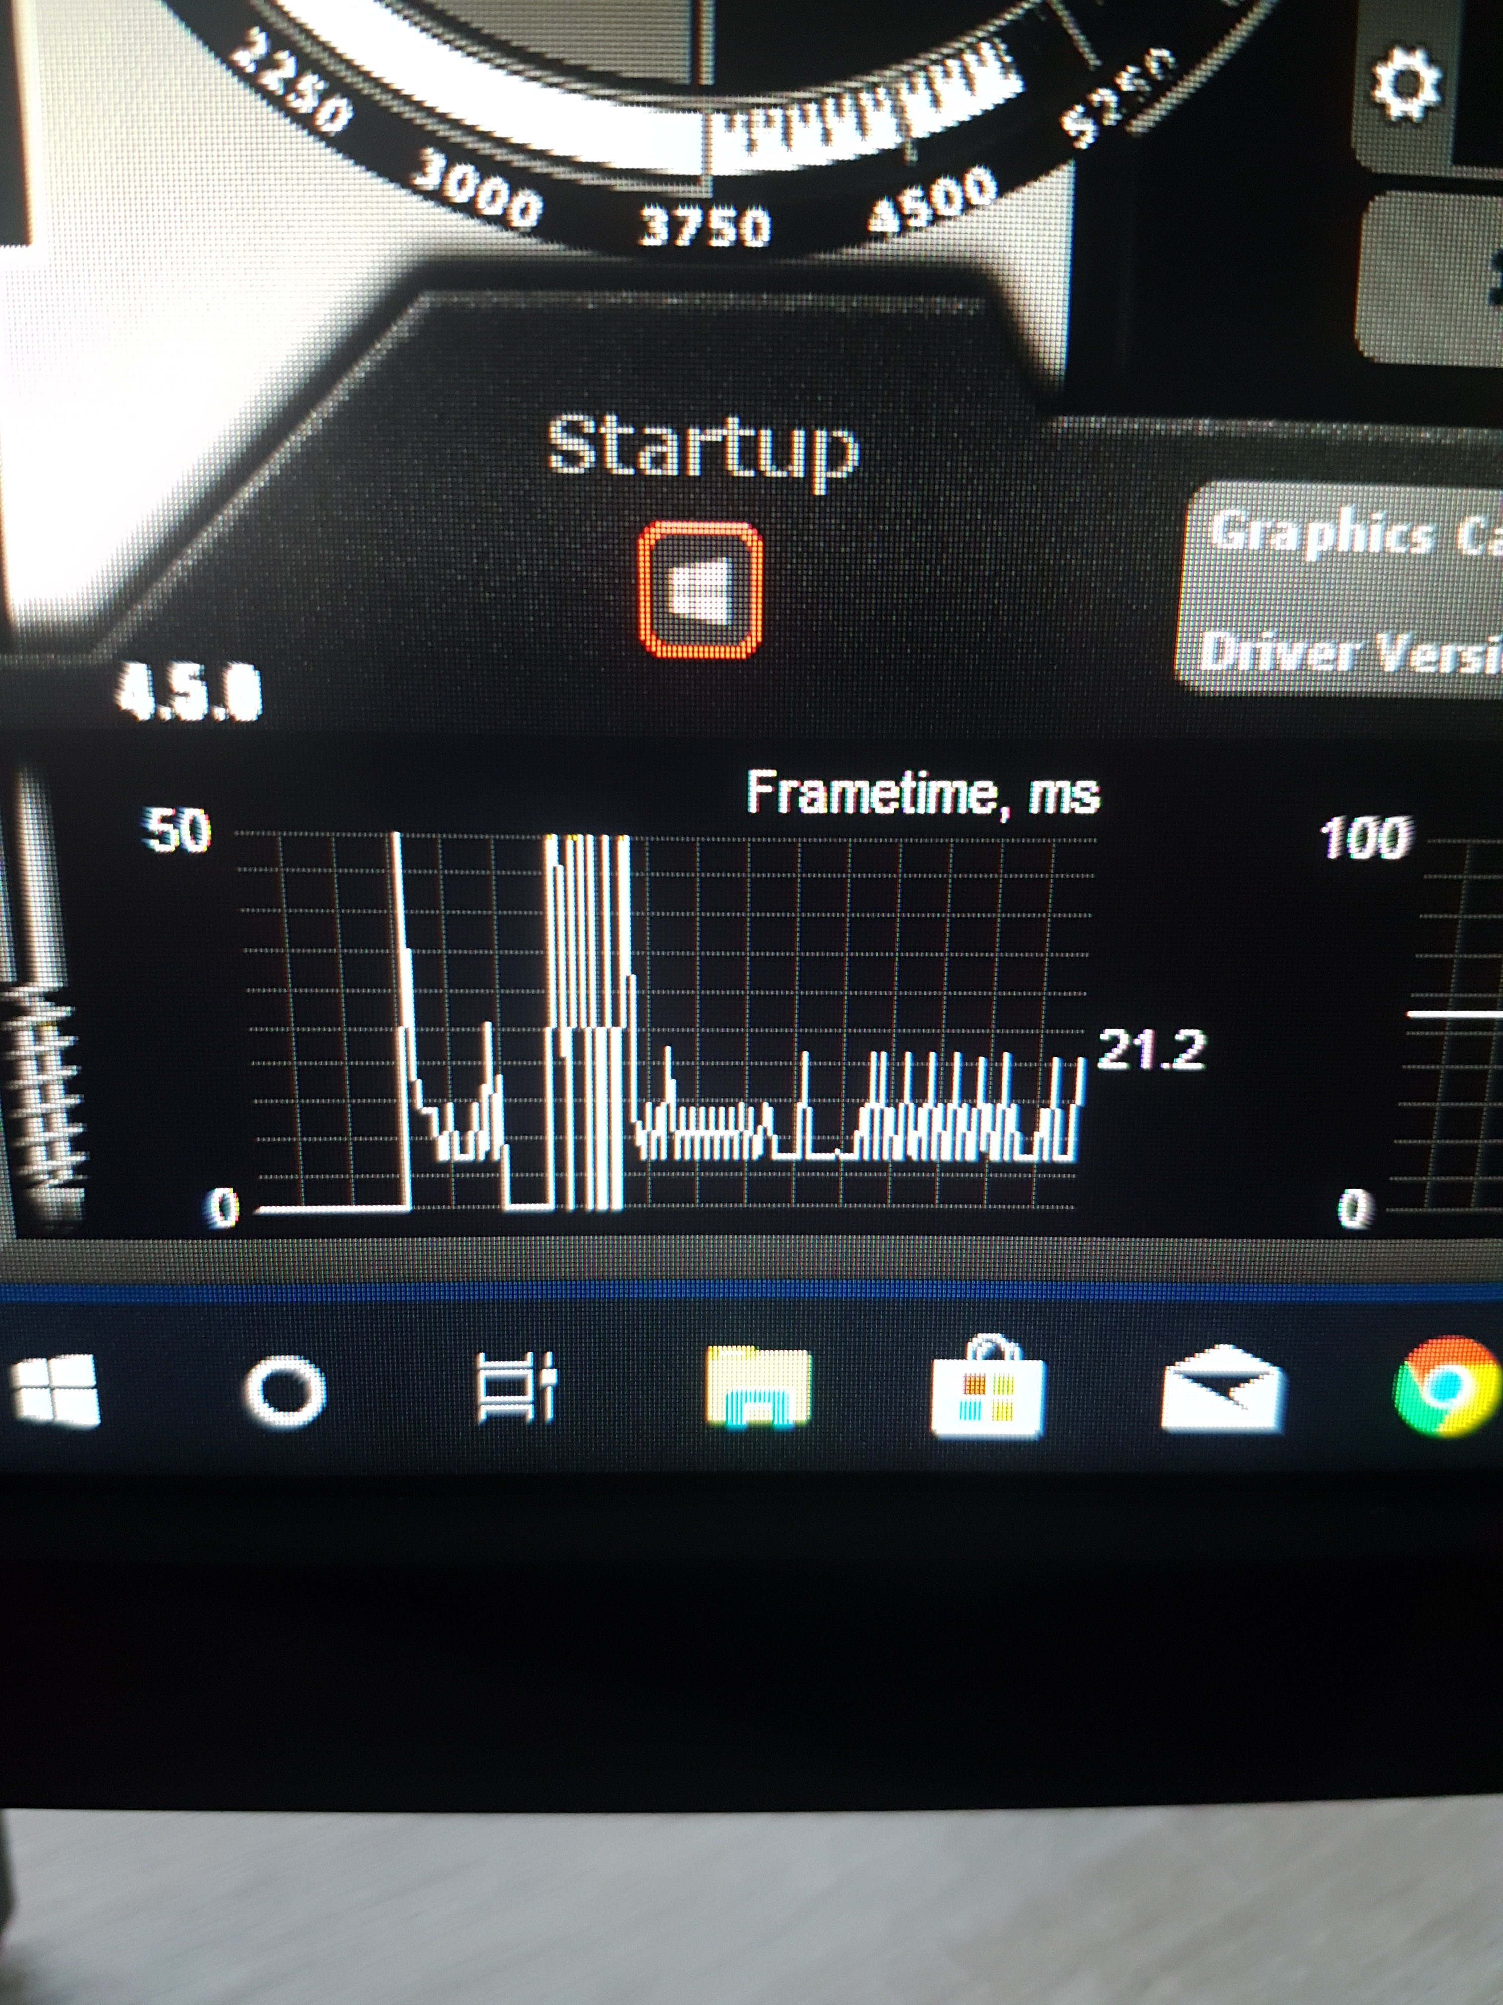Click the 4.5.0 version number
Image resolution: width=1503 pixels, height=2005 pixels.
click(x=188, y=693)
